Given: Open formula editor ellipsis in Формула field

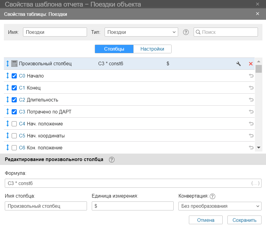Looking at the screenshot, I should pos(256,183).
